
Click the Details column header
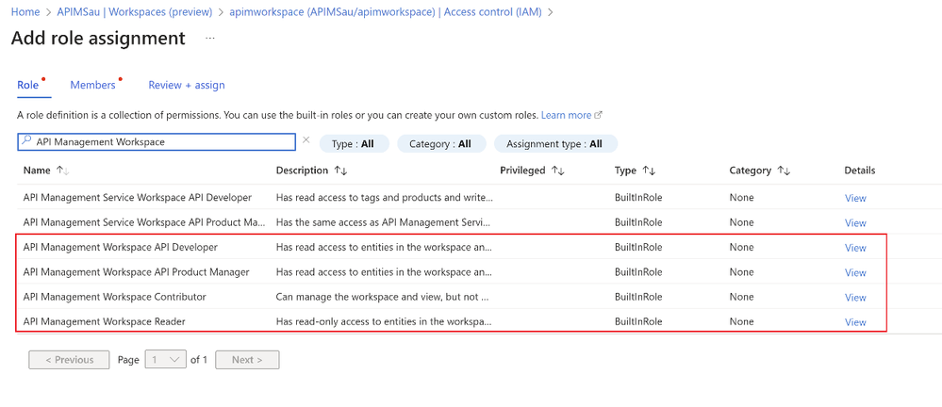pos(860,171)
